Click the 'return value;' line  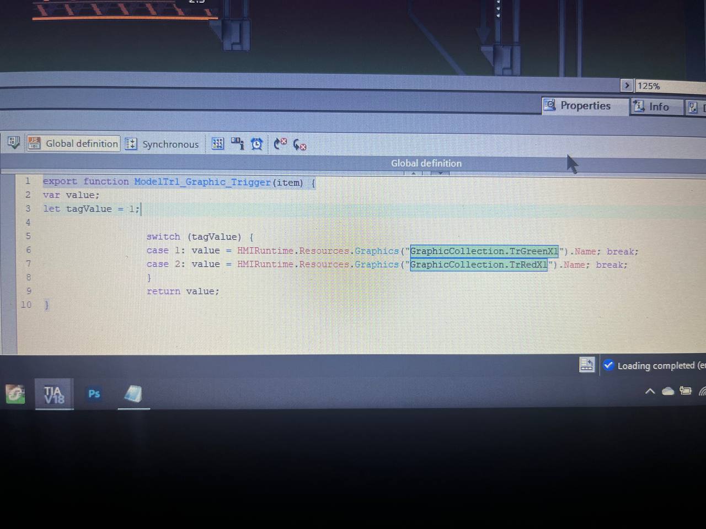[x=183, y=291]
